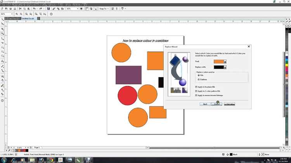Click the Undo arrow icon
Image resolution: width=291 pixels, height=163 pixels.
click(x=34, y=9)
